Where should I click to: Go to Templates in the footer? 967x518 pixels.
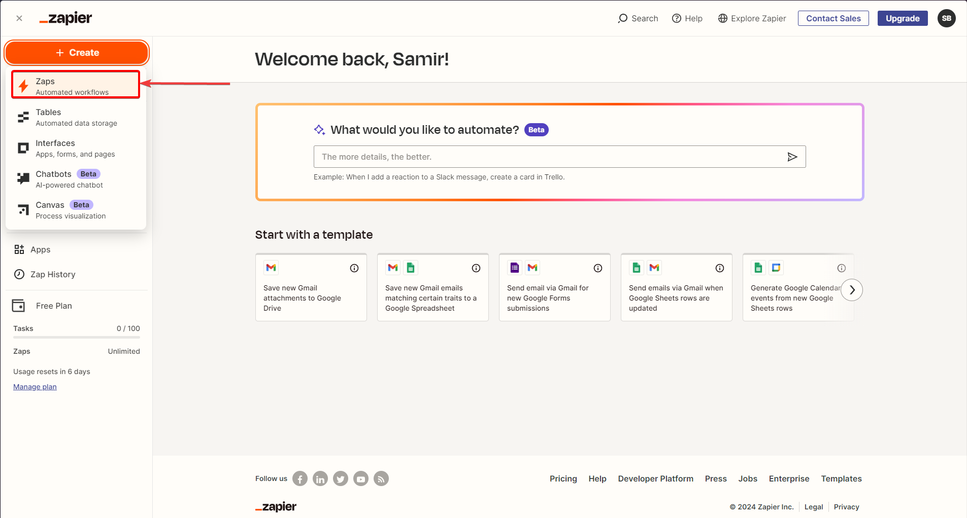[841, 478]
